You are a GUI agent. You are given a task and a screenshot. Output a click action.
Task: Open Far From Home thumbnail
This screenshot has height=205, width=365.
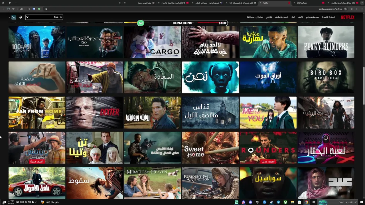click(37, 112)
